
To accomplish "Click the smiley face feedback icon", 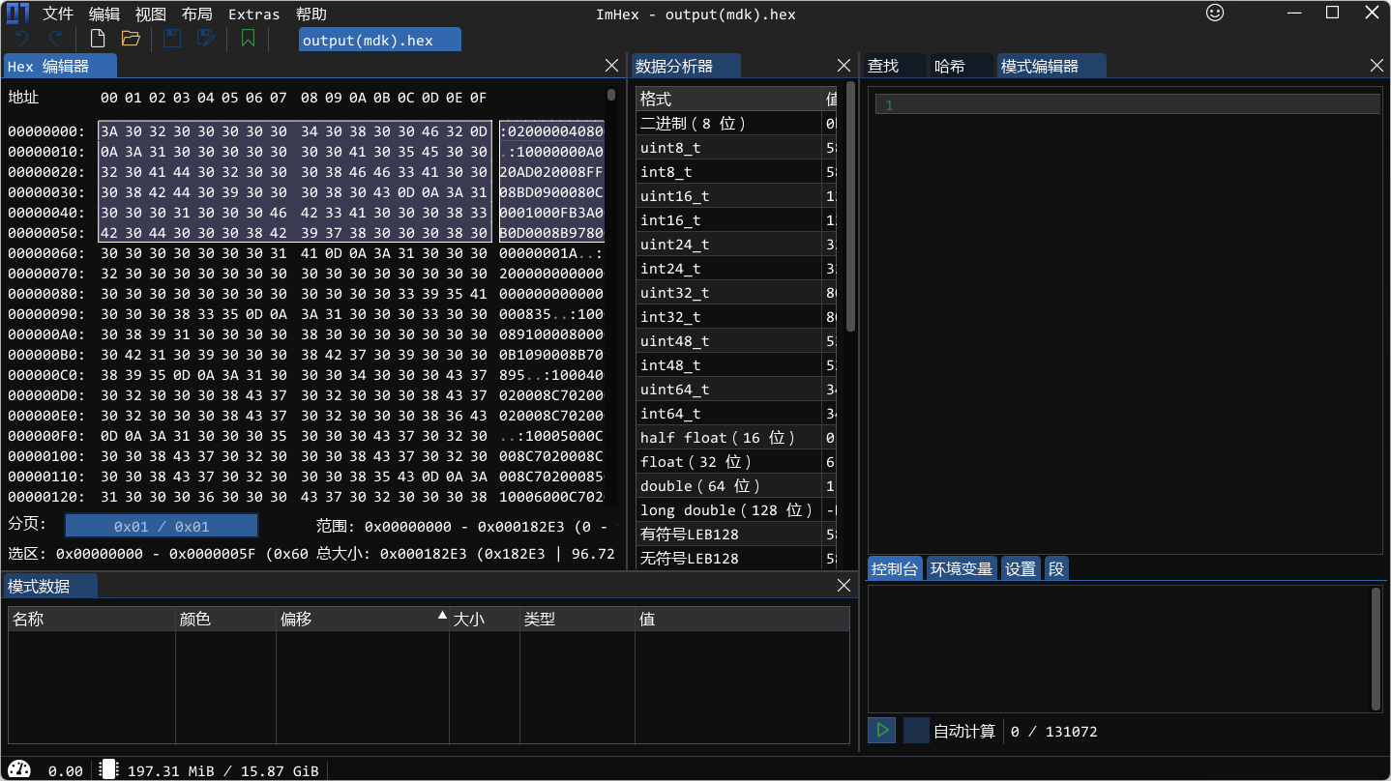I will 1215,14.
